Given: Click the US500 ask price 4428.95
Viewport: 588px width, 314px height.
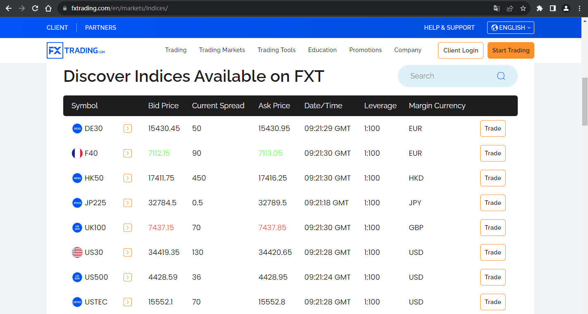Looking at the screenshot, I should [273, 277].
